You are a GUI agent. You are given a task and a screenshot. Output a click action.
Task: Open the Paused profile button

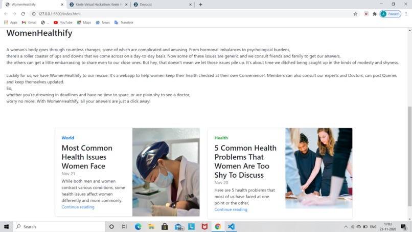point(390,14)
